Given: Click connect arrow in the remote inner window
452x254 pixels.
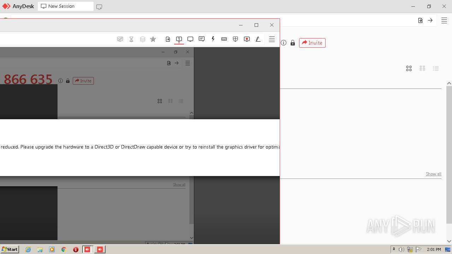Looking at the screenshot, I should [x=177, y=63].
